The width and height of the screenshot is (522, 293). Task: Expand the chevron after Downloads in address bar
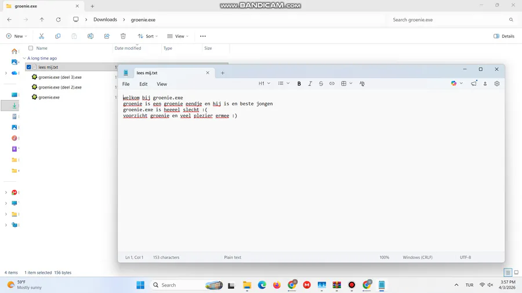coord(124,20)
